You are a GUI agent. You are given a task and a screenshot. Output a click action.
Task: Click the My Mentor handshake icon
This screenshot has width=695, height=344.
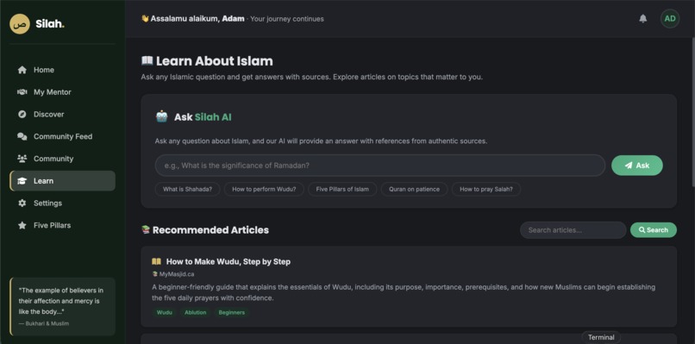[22, 92]
